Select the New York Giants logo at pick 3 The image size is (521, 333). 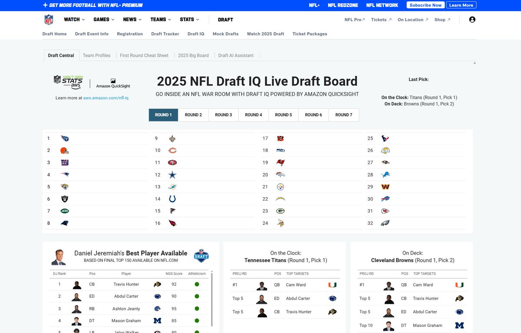pos(65,163)
